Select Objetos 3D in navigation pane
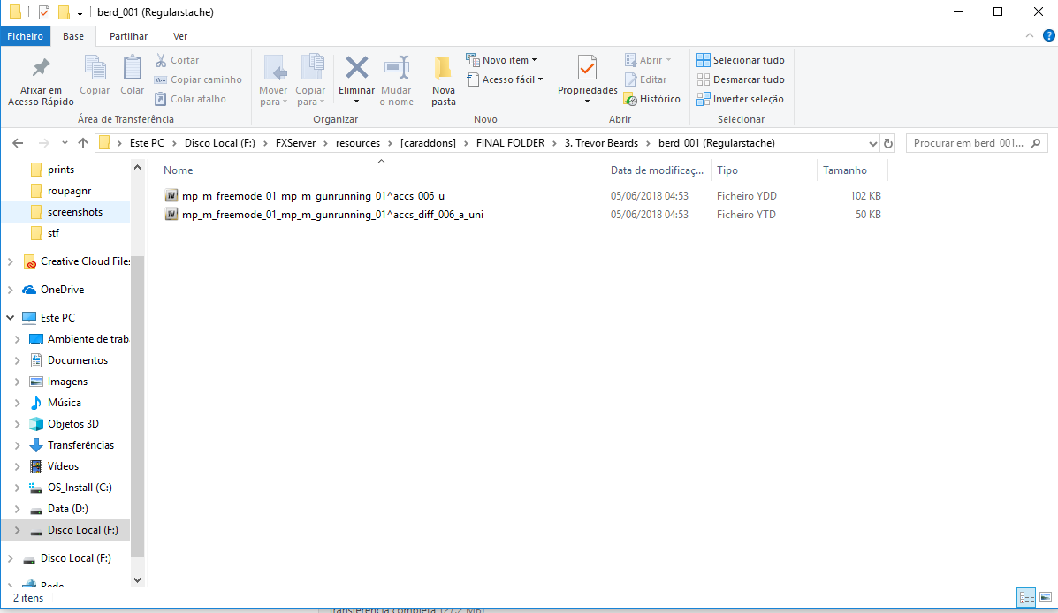Screen dimensions: 1058x613 [72, 424]
